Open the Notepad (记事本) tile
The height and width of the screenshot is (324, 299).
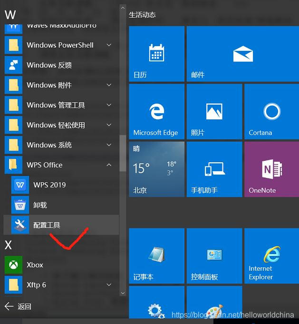tap(156, 256)
